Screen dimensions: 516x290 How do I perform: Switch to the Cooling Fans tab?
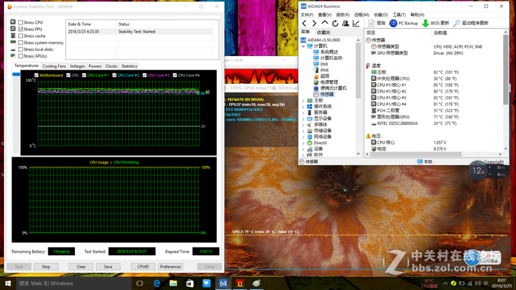tap(54, 66)
